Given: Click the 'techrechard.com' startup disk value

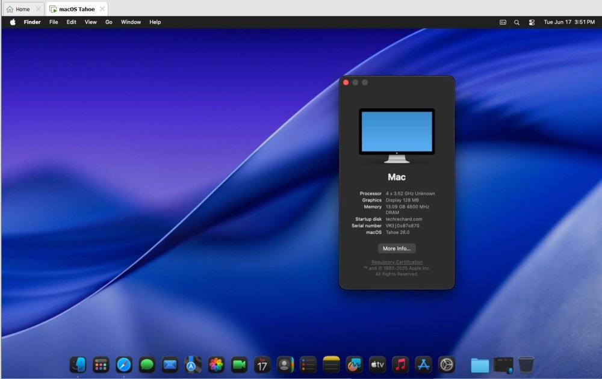Looking at the screenshot, I should coord(404,219).
